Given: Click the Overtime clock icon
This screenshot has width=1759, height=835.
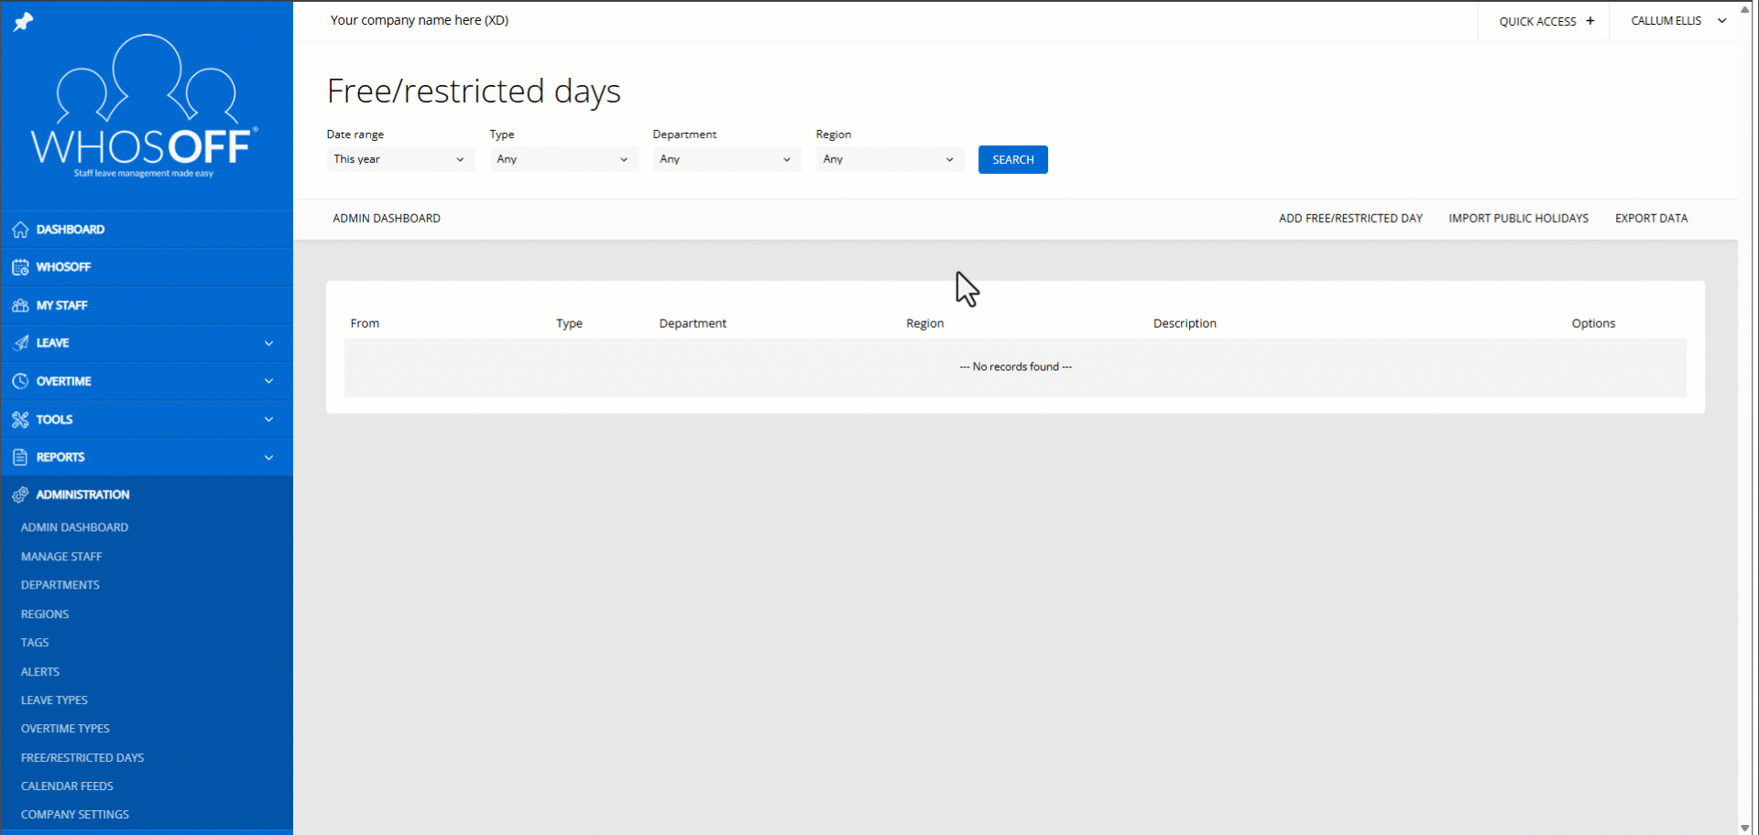Looking at the screenshot, I should click(x=20, y=381).
